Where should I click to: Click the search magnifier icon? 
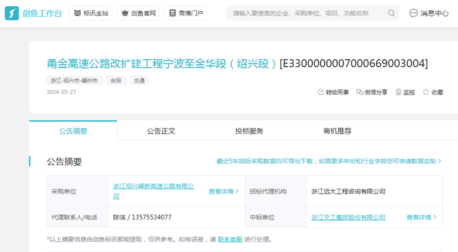click(391, 13)
